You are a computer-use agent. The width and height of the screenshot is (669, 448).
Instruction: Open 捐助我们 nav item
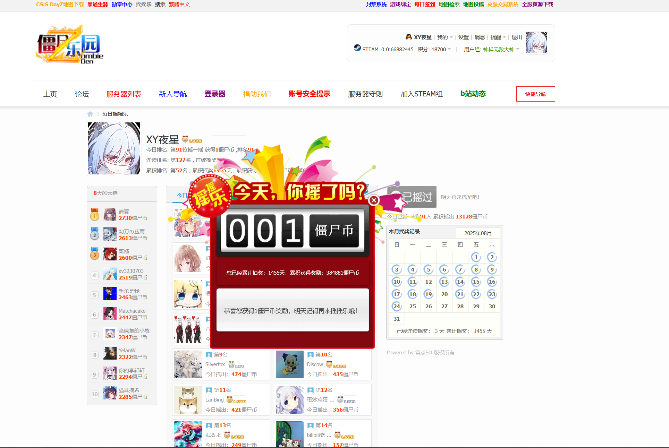tap(257, 94)
